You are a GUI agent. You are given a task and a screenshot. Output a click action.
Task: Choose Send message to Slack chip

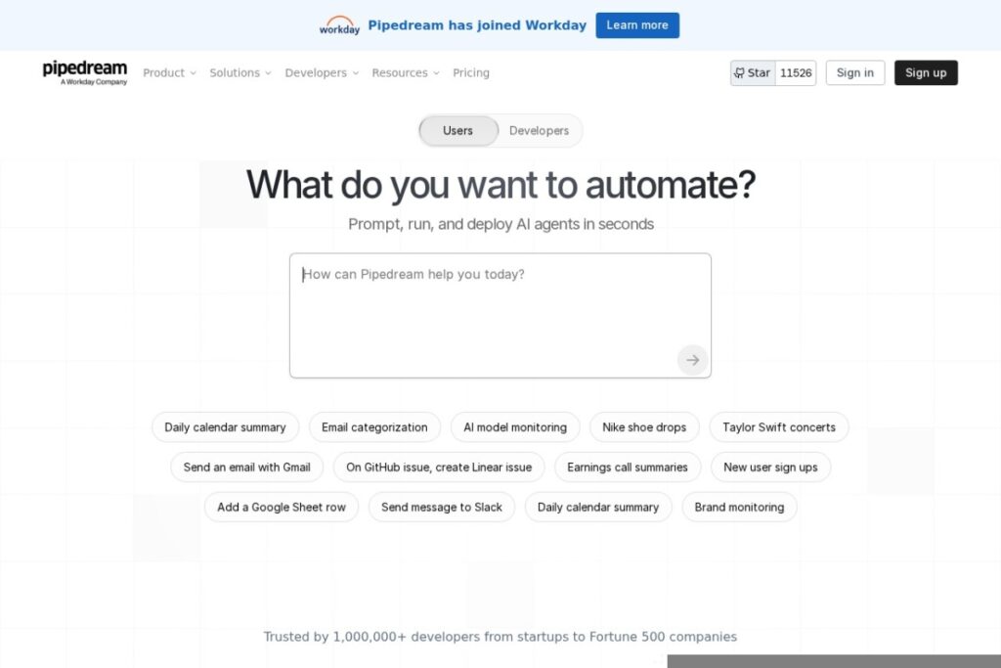(442, 507)
